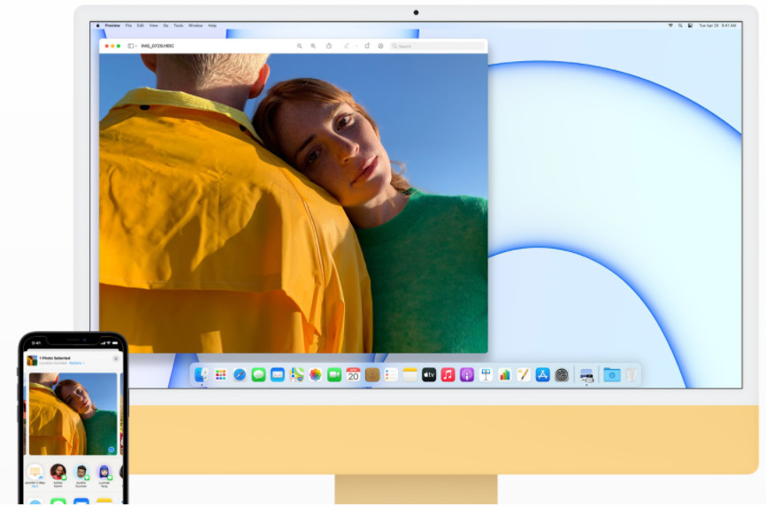Open Safari from the Dock
The height and width of the screenshot is (507, 766).
[240, 375]
